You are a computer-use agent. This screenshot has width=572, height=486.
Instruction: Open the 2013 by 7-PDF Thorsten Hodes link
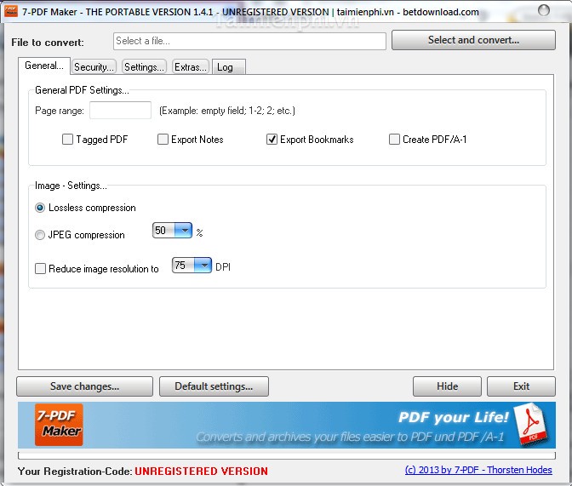coord(478,470)
